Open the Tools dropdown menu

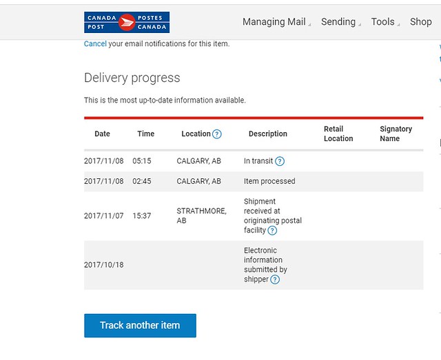383,22
